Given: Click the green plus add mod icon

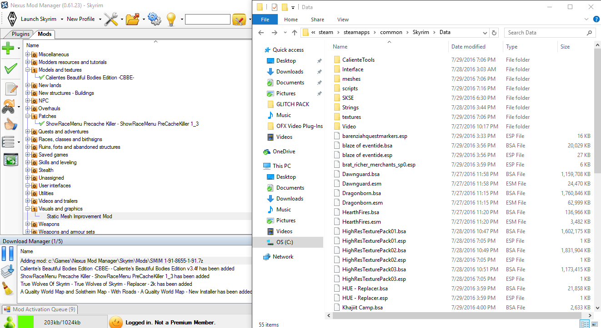Looking at the screenshot, I should (x=8, y=48).
